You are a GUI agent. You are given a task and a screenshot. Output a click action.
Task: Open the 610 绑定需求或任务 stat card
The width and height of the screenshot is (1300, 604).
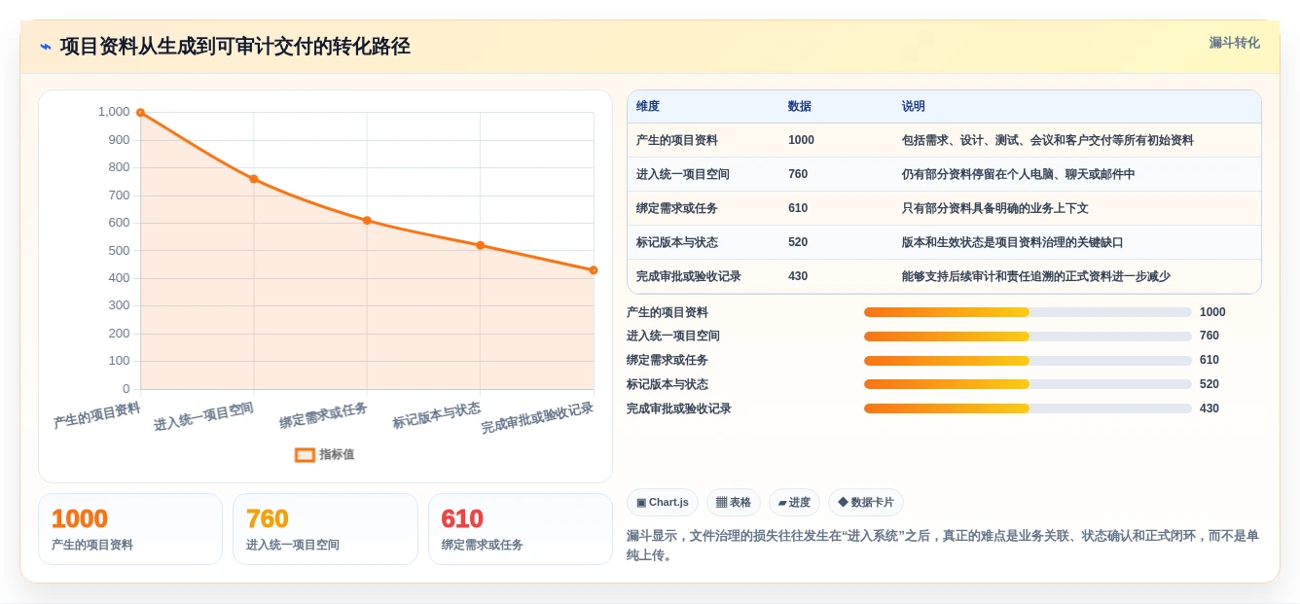(x=521, y=529)
